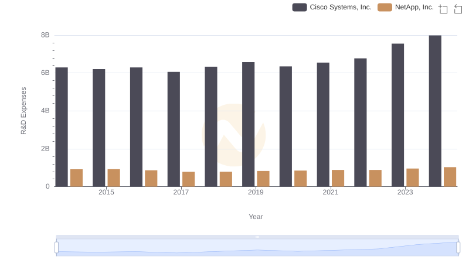Click the 8B y-axis label
This screenshot has width=469, height=270.
[45, 35]
